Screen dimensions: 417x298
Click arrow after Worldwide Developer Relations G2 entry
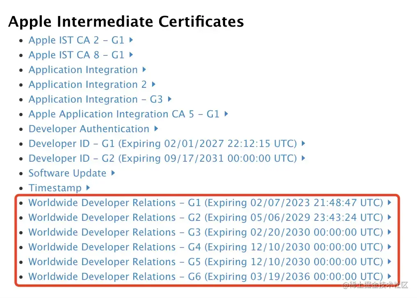(x=390, y=217)
